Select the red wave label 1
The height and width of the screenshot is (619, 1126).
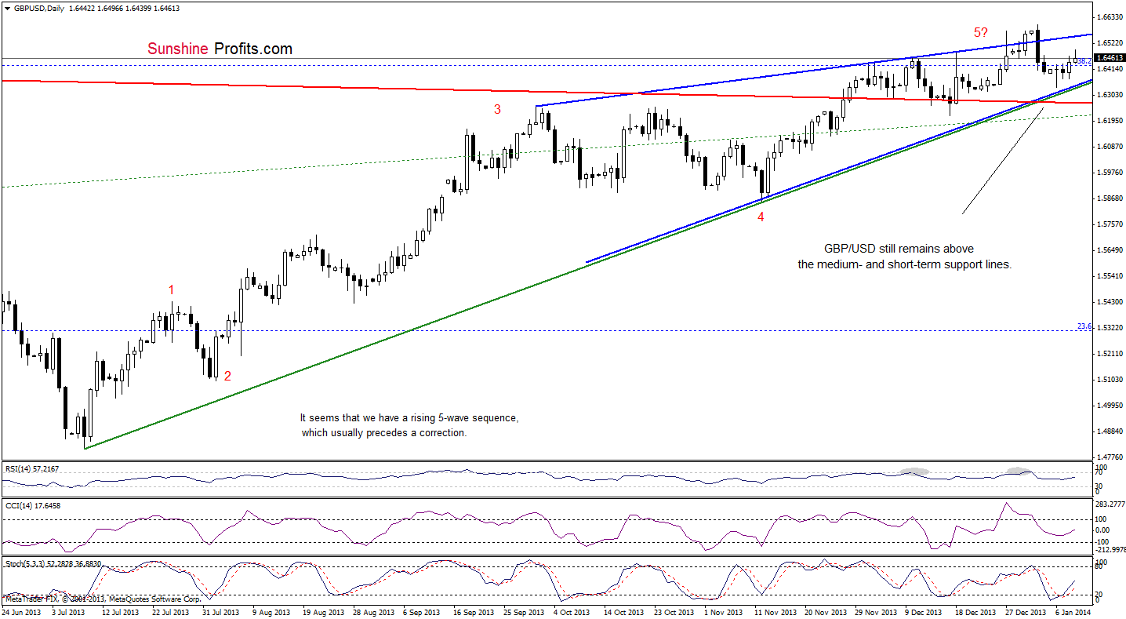point(172,290)
